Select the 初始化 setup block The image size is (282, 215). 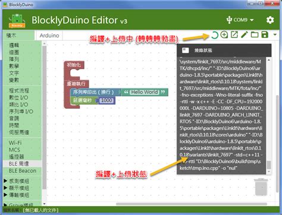point(74,65)
